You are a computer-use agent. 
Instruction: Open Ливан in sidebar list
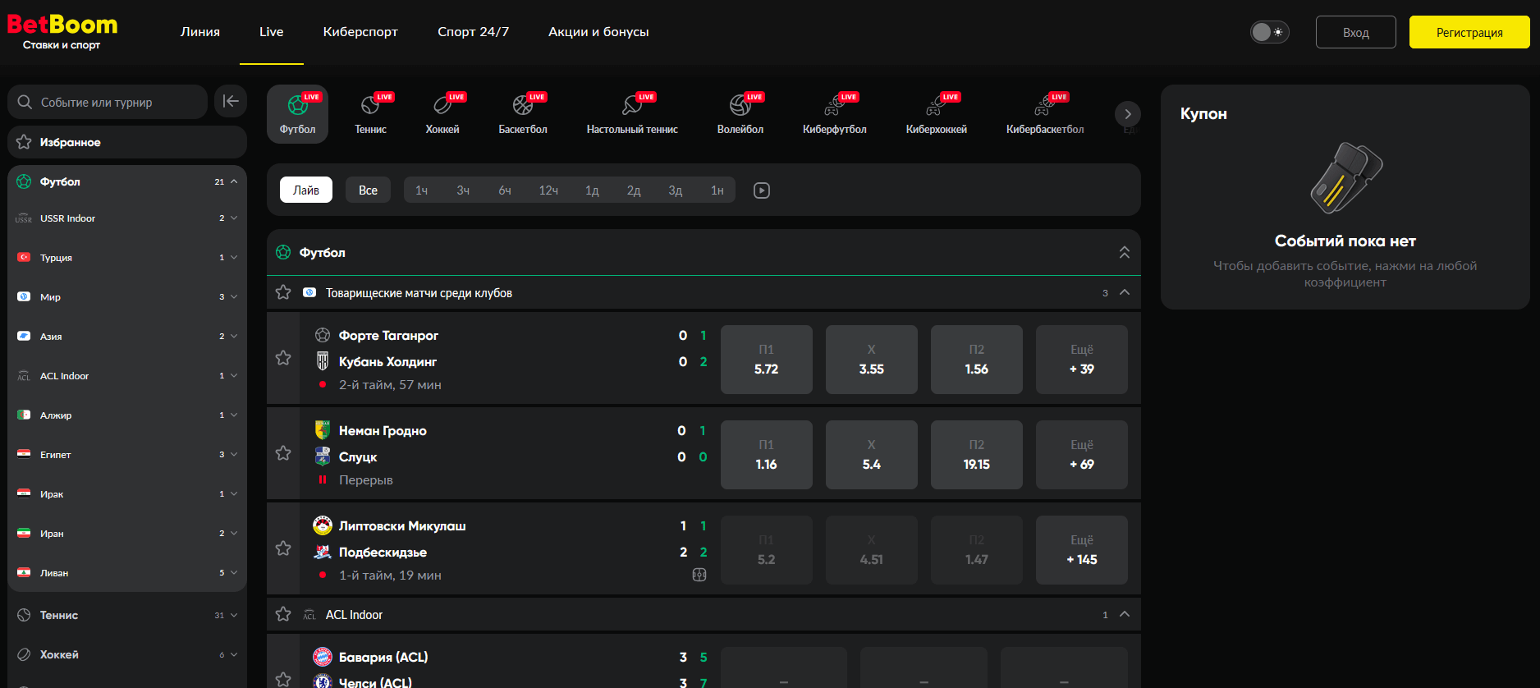(127, 572)
